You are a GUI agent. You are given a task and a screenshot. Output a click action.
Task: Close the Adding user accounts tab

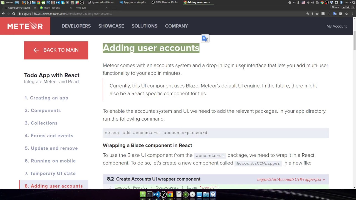(x=35, y=8)
